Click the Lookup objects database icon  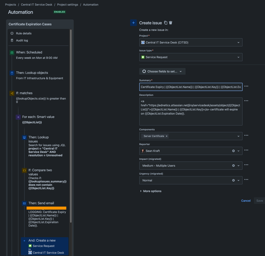coord(12,73)
